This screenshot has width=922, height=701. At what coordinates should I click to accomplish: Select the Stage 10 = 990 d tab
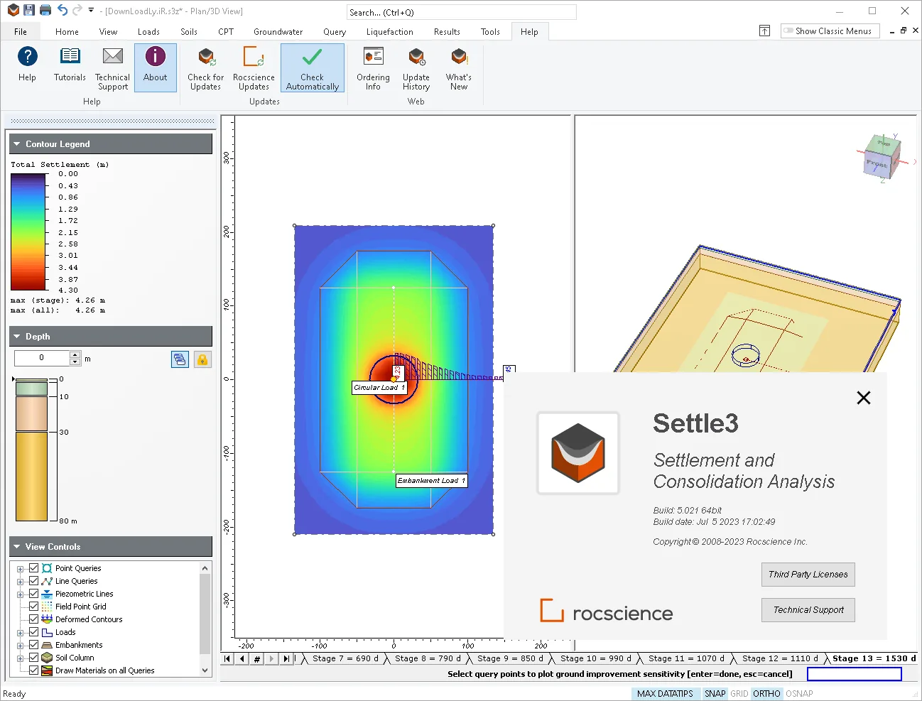(595, 658)
